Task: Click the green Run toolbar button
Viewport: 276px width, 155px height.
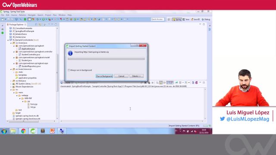Action: pos(43,19)
